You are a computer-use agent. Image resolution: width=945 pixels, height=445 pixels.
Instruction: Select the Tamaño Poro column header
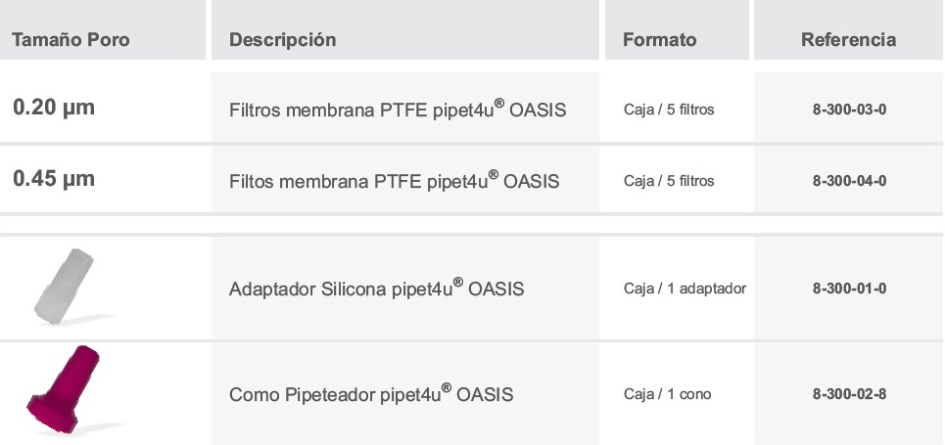[71, 40]
